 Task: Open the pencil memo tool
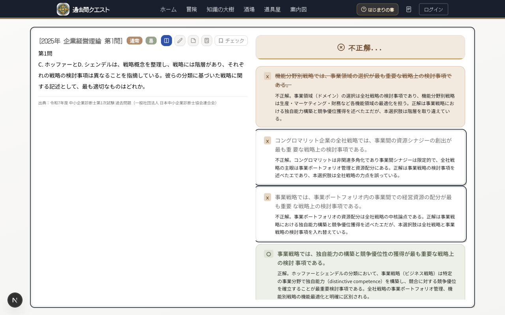180,41
